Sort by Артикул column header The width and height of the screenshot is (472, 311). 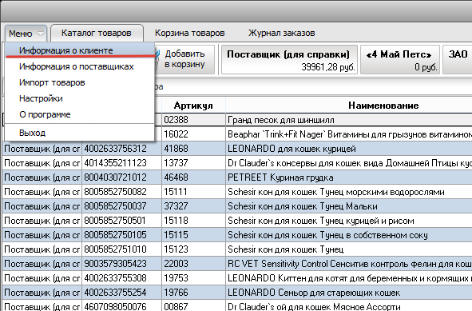coord(193,106)
